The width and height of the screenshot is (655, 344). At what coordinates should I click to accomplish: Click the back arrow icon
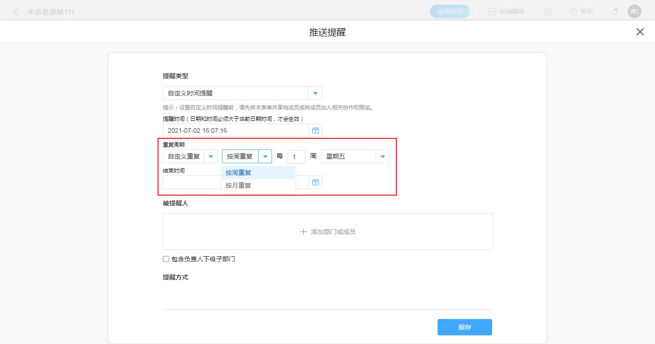(16, 12)
